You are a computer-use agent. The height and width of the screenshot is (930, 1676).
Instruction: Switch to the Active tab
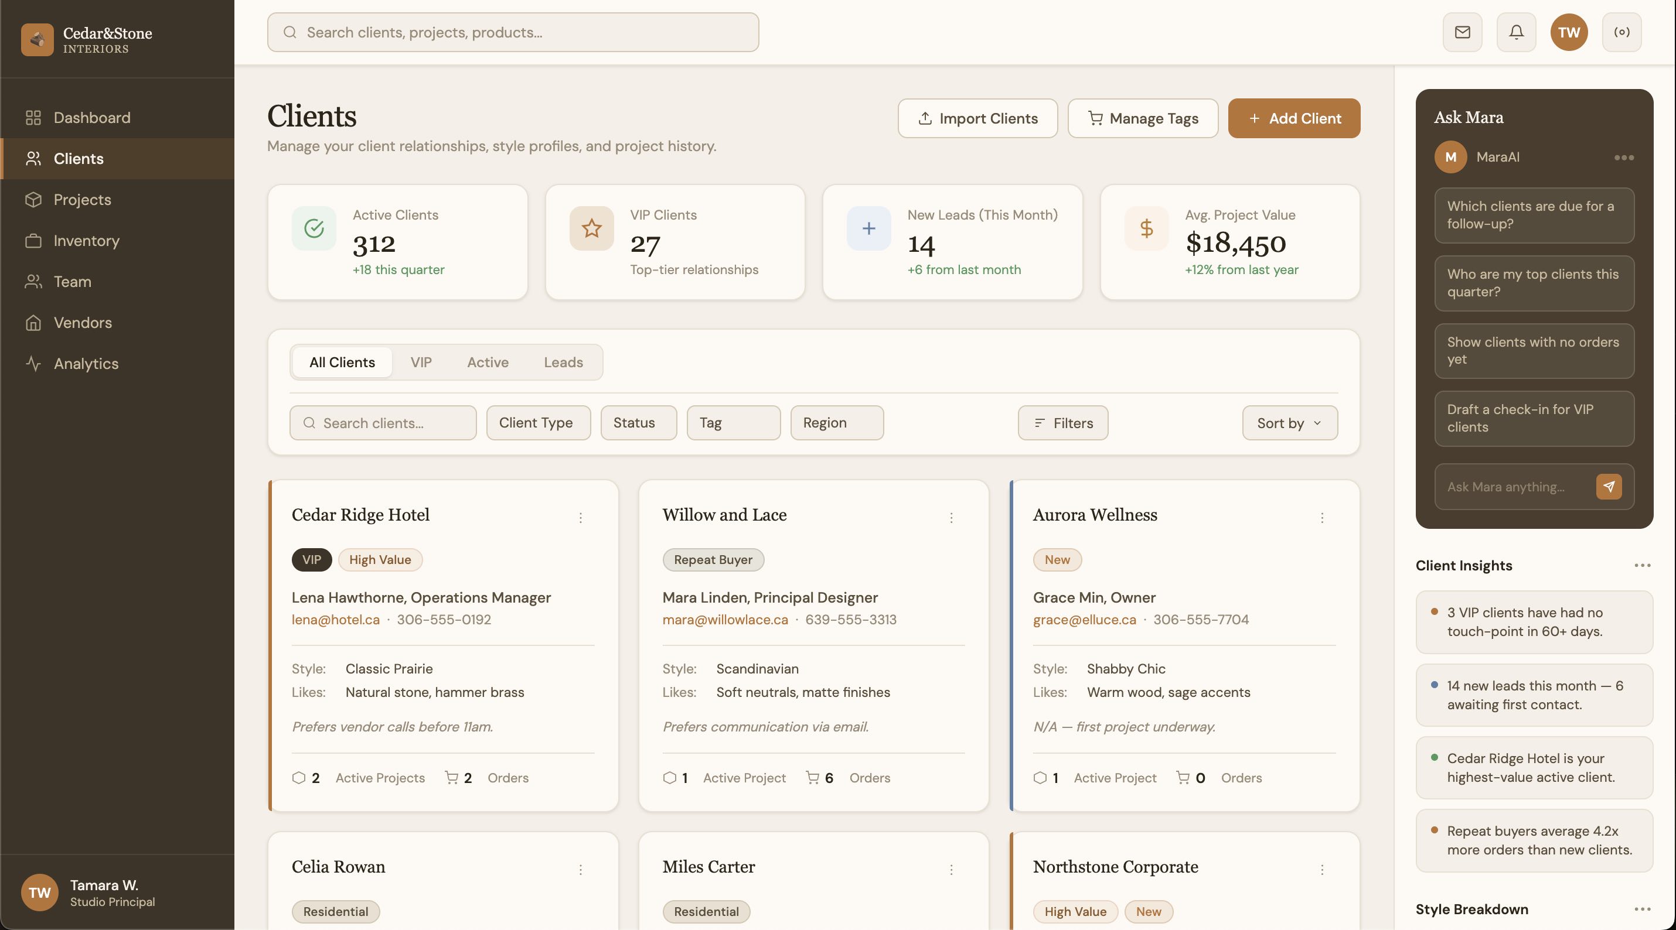click(x=488, y=363)
